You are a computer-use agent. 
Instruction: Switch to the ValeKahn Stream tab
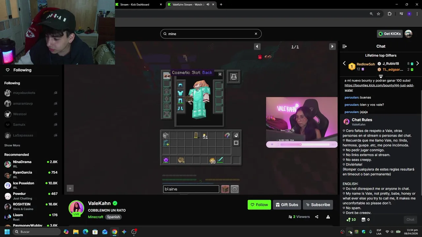tap(191, 5)
